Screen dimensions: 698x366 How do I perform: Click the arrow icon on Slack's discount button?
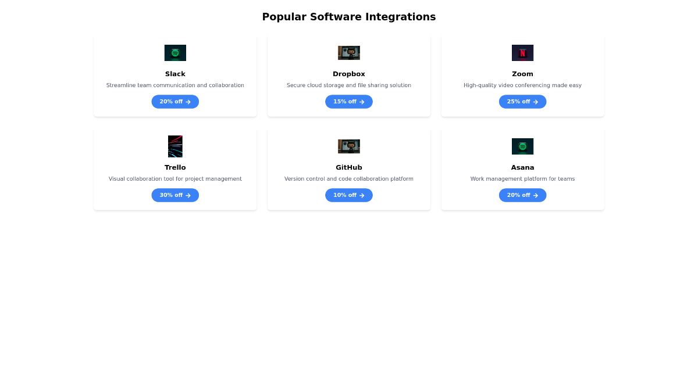(188, 102)
